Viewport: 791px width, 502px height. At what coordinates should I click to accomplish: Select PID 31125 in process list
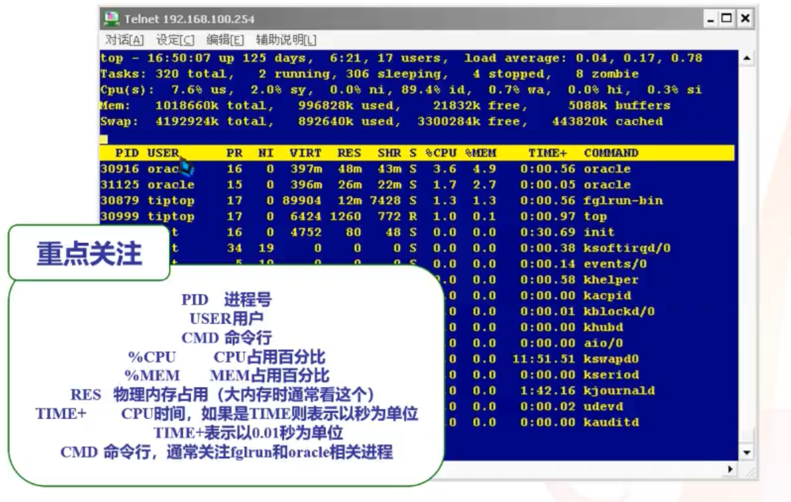(x=120, y=185)
